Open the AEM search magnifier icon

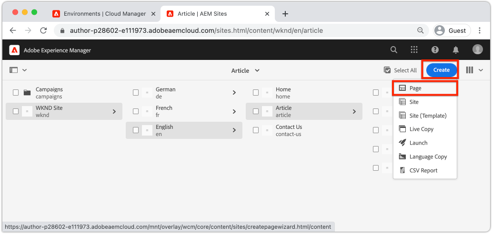click(x=393, y=49)
